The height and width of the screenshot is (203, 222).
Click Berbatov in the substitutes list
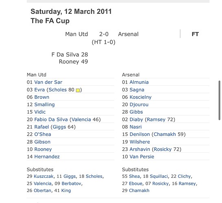coord(72,184)
